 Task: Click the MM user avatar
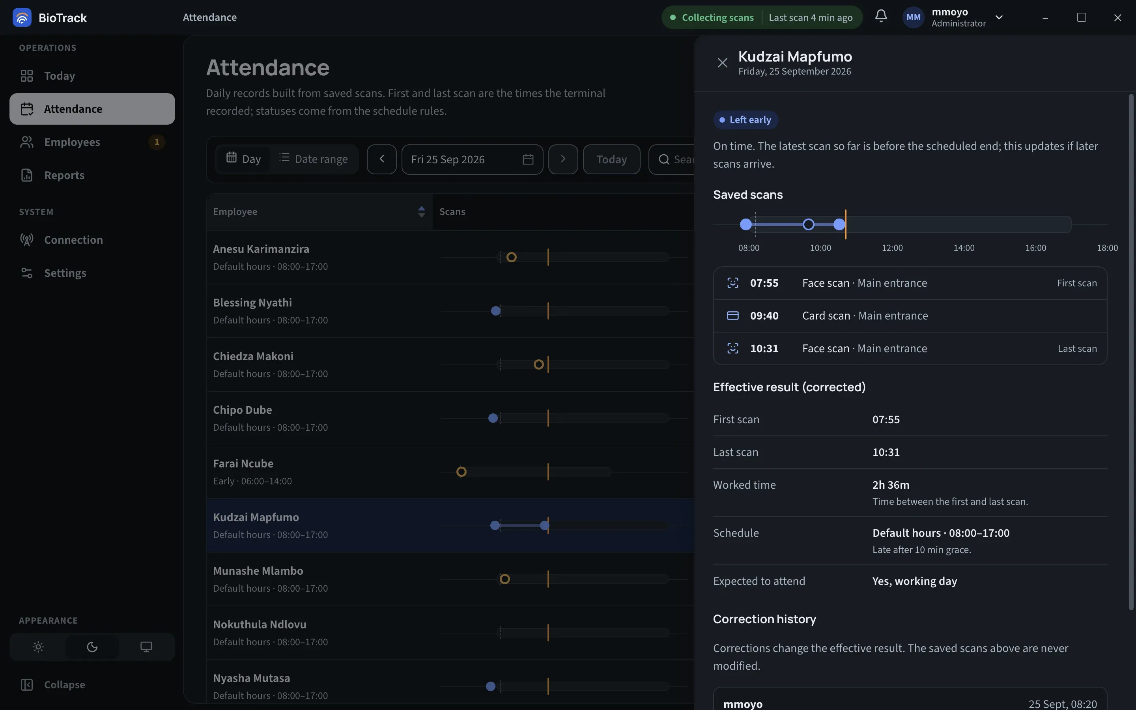pos(913,17)
